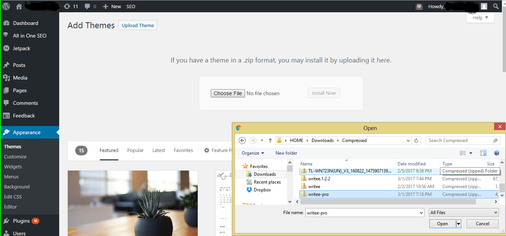Click the Dropbox icon in navigation pane
Image resolution: width=506 pixels, height=236 pixels.
coord(249,190)
